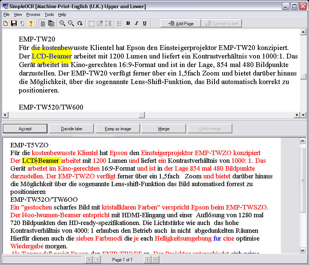This screenshot has width=309, height=265.
Task: Close the SimpleOCR window
Action: pos(303,6)
